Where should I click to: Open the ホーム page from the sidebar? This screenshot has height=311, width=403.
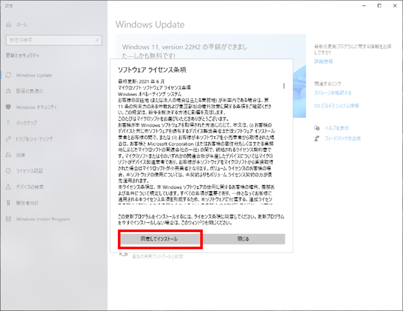(x=22, y=24)
